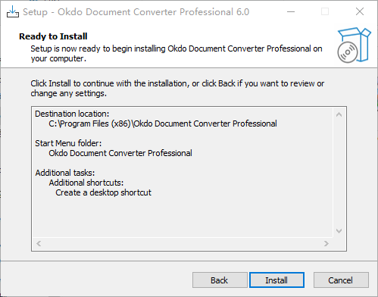The height and width of the screenshot is (297, 378).
Task: Minimize the Setup window
Action: point(291,11)
